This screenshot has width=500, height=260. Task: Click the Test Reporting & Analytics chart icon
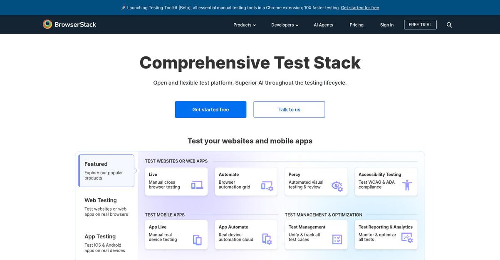pyautogui.click(x=407, y=238)
